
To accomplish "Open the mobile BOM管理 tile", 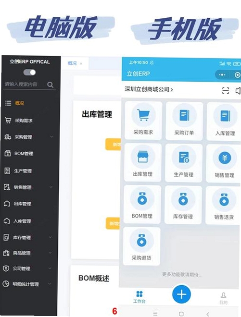I will point(142,205).
